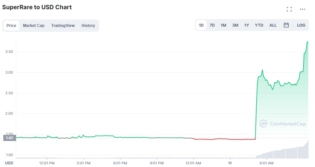Select the 1M time range
The height and width of the screenshot is (167, 315).
coord(223,25)
